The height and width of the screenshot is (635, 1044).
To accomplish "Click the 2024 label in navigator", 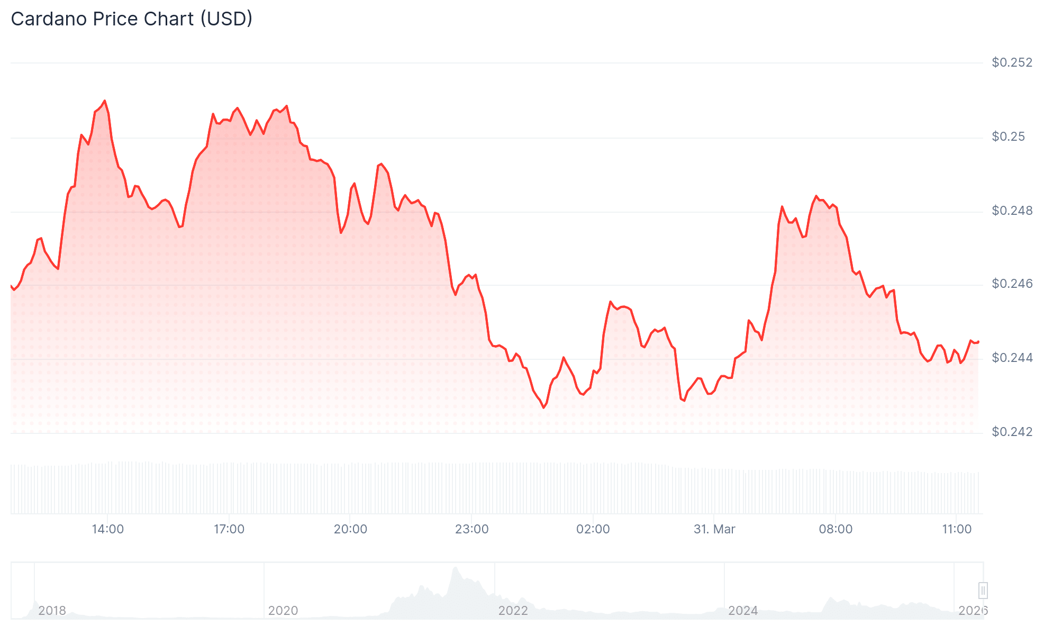I will pos(743,611).
